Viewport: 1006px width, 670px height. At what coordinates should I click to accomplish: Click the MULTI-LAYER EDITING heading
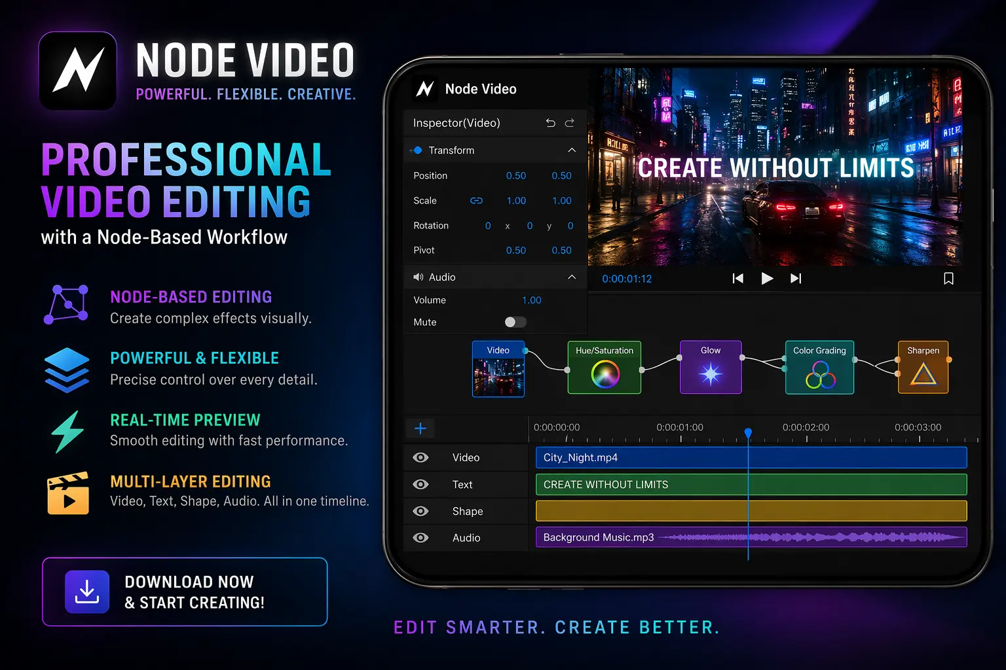[191, 482]
